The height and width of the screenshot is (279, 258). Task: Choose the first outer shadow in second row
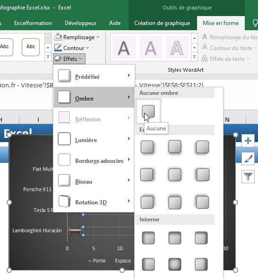click(x=146, y=175)
